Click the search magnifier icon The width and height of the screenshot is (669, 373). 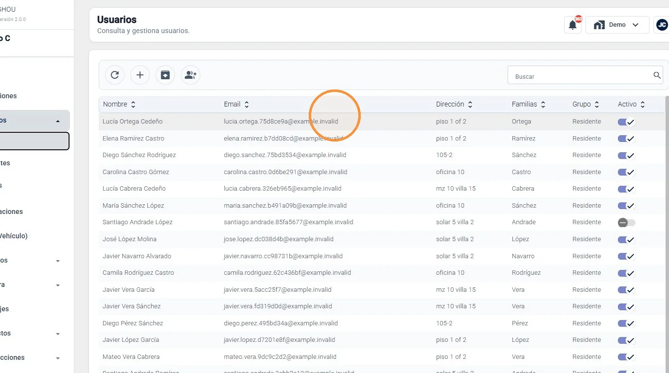(x=657, y=75)
